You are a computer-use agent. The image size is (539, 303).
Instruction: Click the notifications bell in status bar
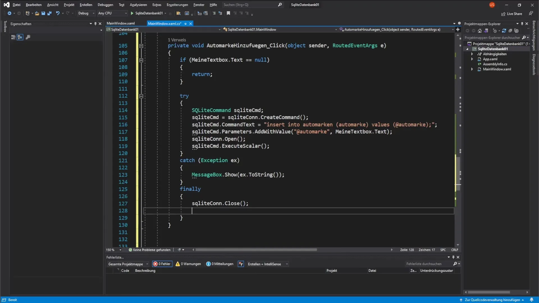531,300
